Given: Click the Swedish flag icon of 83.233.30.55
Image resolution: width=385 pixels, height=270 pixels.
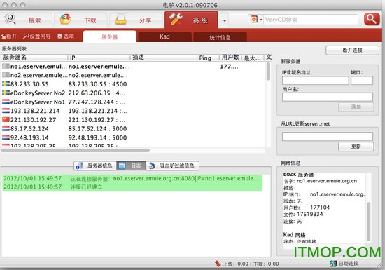Looking at the screenshot, I should tap(6, 84).
